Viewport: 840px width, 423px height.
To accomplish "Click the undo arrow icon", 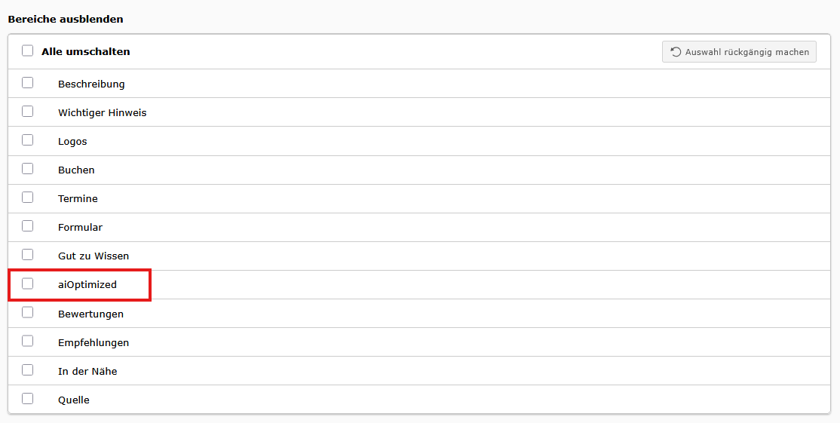I will tap(676, 52).
